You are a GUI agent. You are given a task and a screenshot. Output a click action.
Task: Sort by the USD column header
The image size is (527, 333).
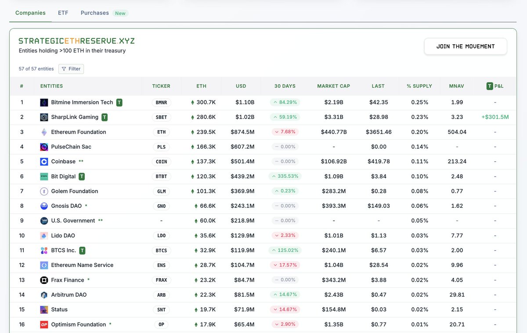241,86
